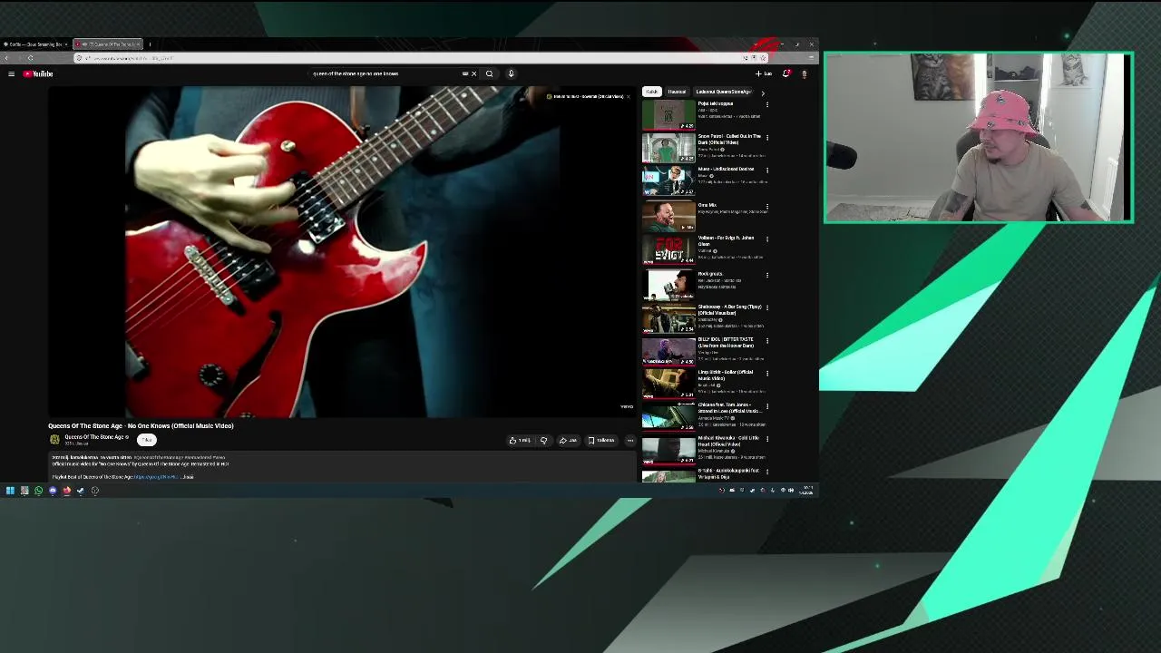
Task: Open the playlist link in the description
Action: point(156,477)
